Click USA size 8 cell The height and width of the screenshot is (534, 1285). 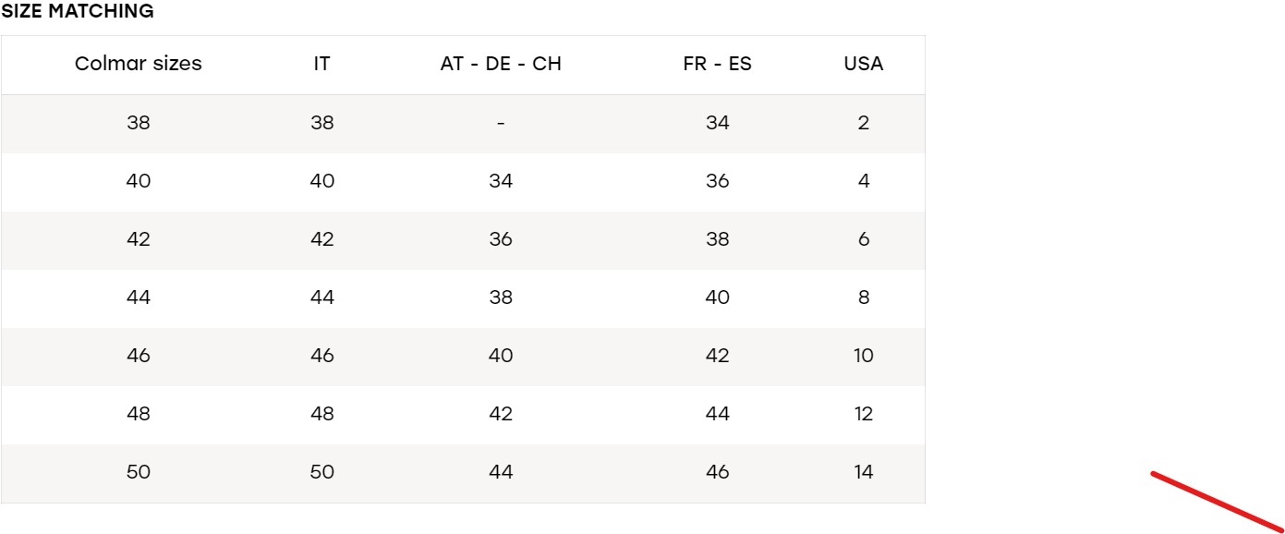[x=863, y=297]
